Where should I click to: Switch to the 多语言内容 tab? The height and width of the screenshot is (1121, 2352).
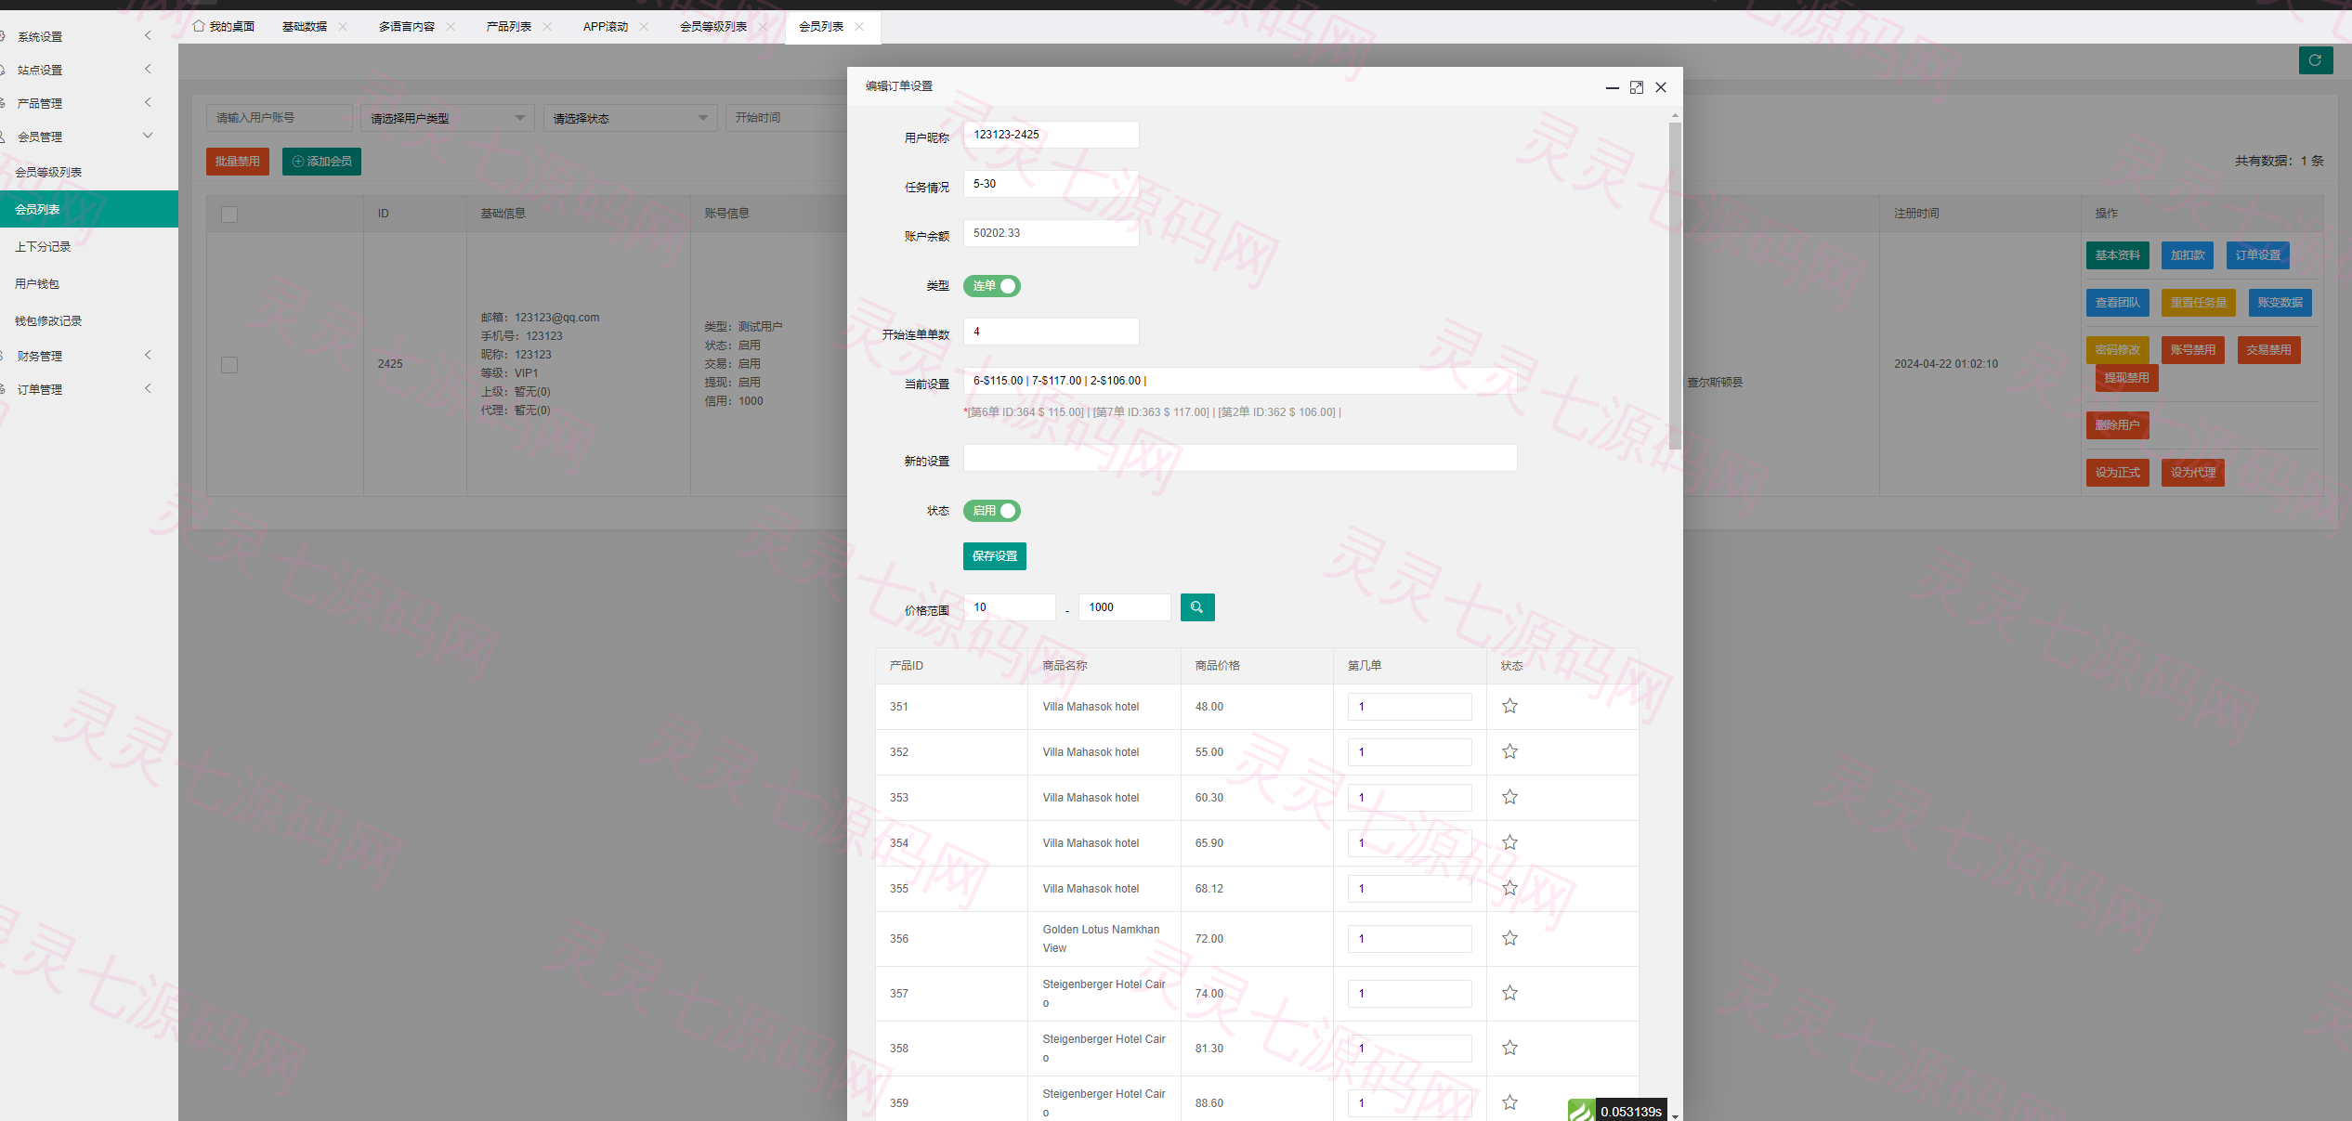click(x=406, y=27)
